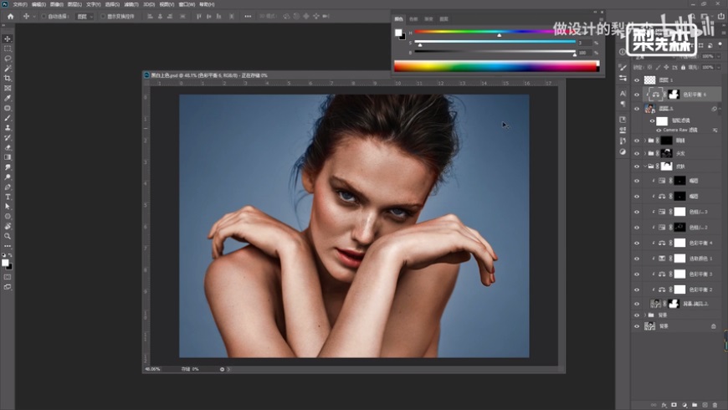Select the Move tool in the toolbox
The width and height of the screenshot is (728, 410).
(8, 38)
